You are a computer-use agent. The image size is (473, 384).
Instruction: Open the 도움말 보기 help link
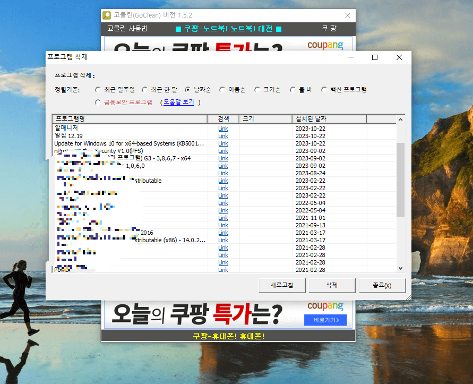pos(179,102)
